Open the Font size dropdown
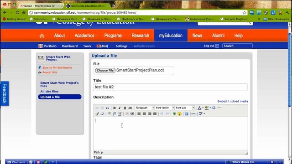The width and height of the screenshot is (292, 164). pos(185,108)
